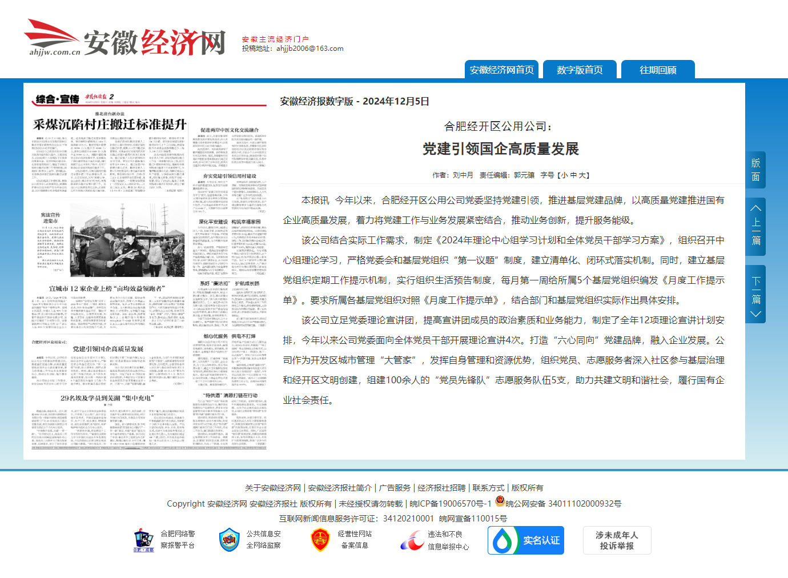Click the illegal information reporting center icon
This screenshot has width=788, height=578.
coord(412,540)
